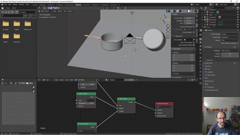
Task: Enable the Freestyle checkbox
Action: tap(206, 87)
